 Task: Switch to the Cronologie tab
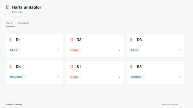(23, 23)
